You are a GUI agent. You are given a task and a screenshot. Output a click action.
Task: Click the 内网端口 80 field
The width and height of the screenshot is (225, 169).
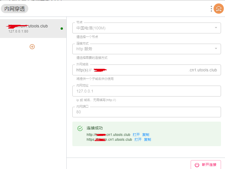(146, 112)
